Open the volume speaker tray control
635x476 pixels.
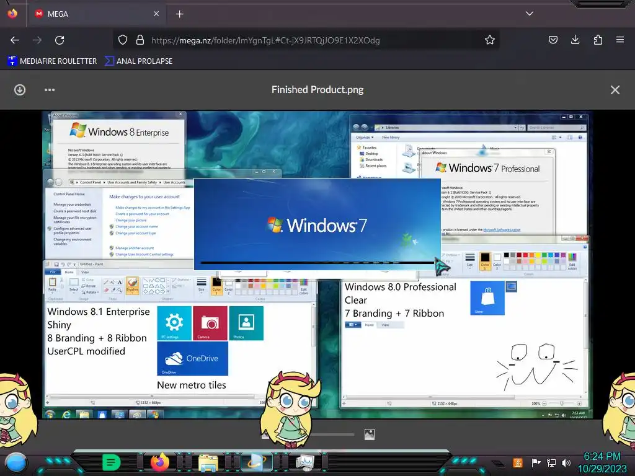click(x=566, y=462)
